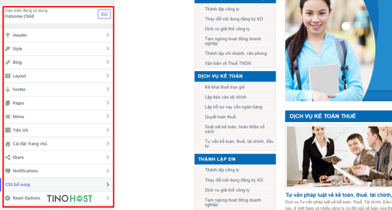
Task: Click the Notifications speech bubble icon
Action: coord(8,171)
